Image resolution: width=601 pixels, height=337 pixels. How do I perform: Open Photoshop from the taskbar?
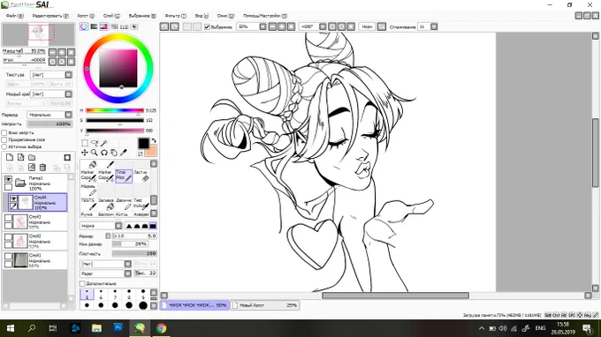point(118,328)
